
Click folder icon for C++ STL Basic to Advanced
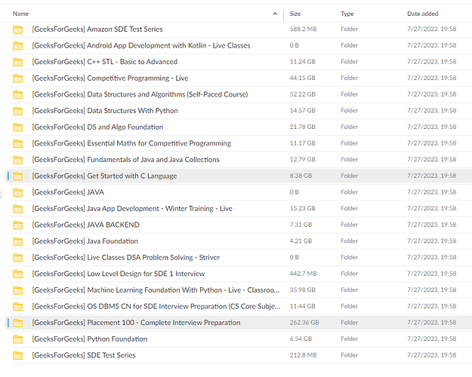[18, 62]
